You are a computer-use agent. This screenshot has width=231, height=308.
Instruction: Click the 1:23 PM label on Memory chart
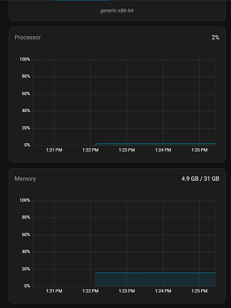127,291
